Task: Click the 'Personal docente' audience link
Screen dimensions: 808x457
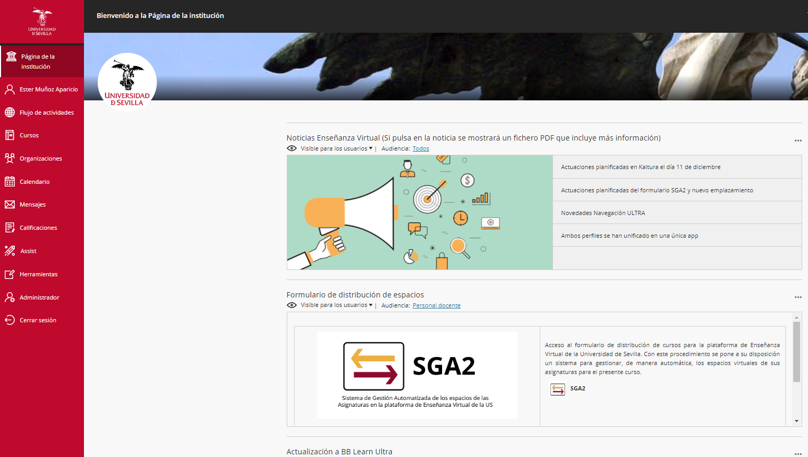Action: click(x=436, y=305)
